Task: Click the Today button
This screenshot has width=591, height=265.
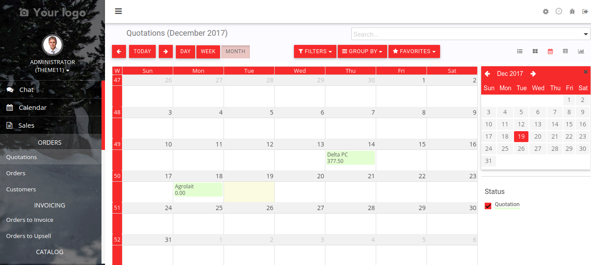Action: click(142, 51)
